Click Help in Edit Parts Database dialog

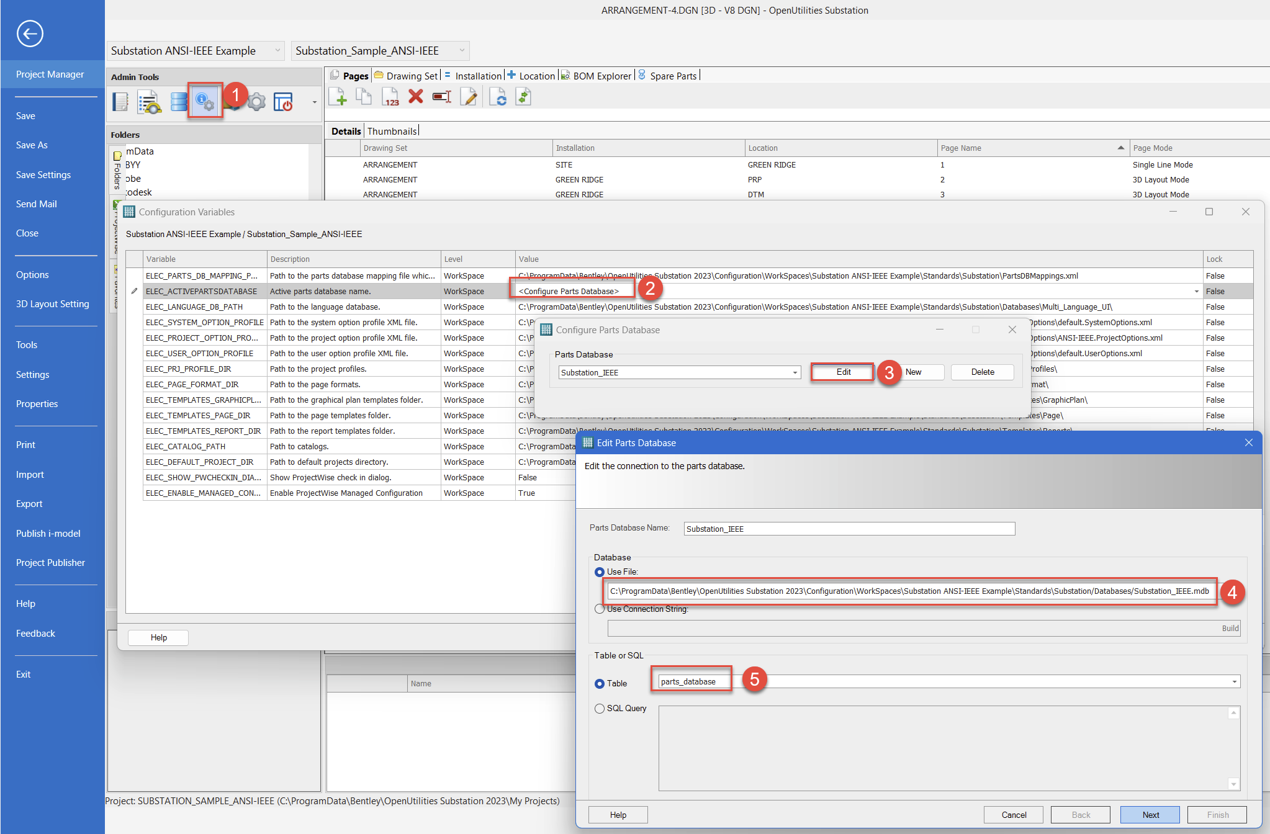618,815
